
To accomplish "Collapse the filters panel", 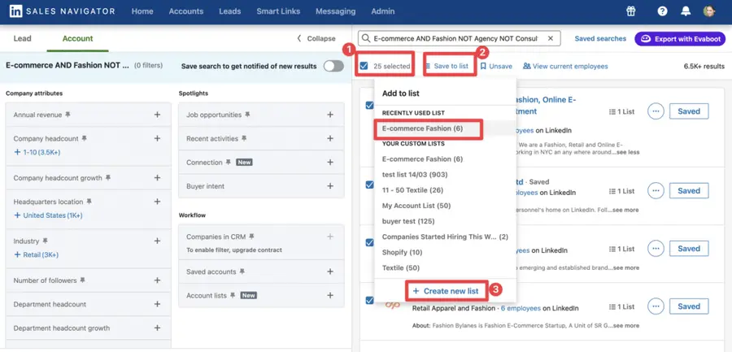I will click(316, 38).
